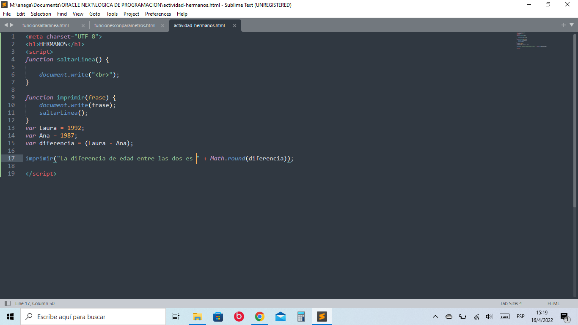Open Task View on the taskbar
Image resolution: width=578 pixels, height=325 pixels.
[176, 317]
